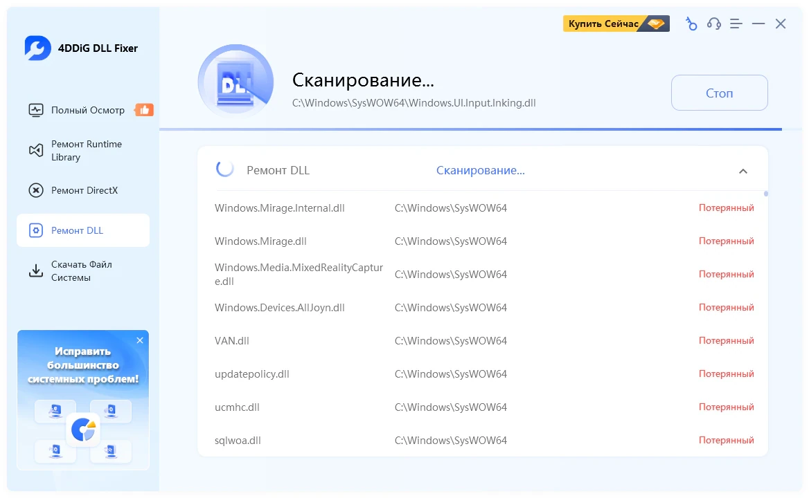This screenshot has width=809, height=498.
Task: Select Windows.Mirage.Internal.dll row name
Action: tap(280, 208)
